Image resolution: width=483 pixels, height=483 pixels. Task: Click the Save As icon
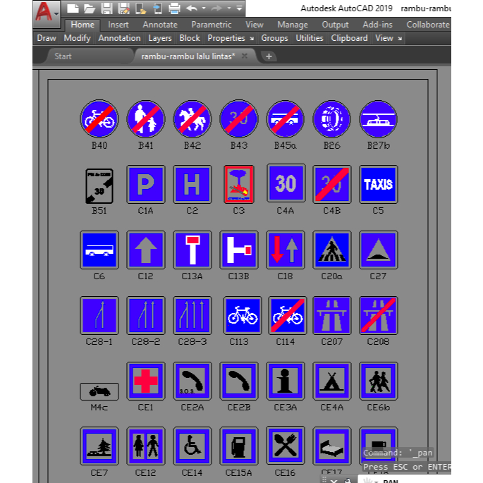coord(124,8)
